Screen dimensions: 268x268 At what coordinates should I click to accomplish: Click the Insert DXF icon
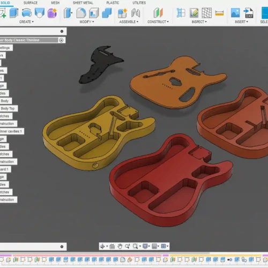click(249, 13)
